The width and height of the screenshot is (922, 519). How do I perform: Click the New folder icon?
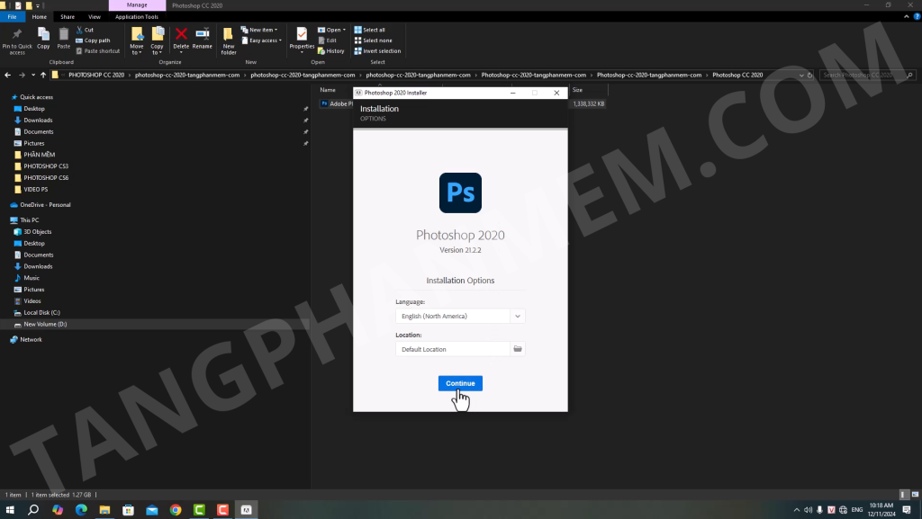[228, 39]
